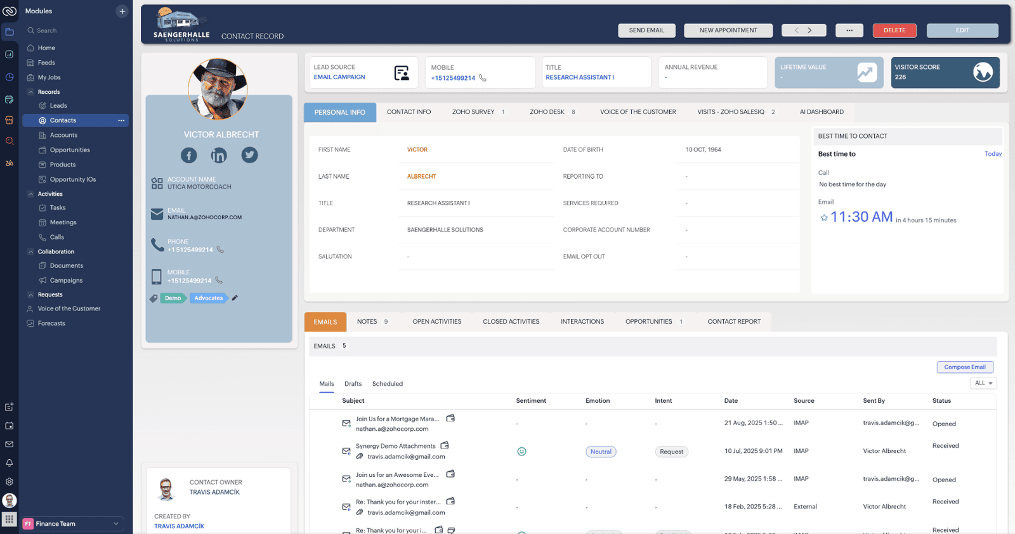Click call icon beside Mobile number header
1015x534 pixels.
coord(483,78)
